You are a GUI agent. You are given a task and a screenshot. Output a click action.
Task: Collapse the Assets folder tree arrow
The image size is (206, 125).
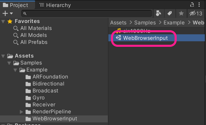pyautogui.click(x=3, y=56)
